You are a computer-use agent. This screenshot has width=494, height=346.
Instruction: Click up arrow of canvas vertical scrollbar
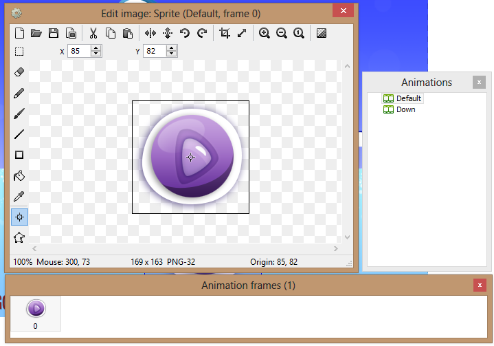pyautogui.click(x=348, y=66)
